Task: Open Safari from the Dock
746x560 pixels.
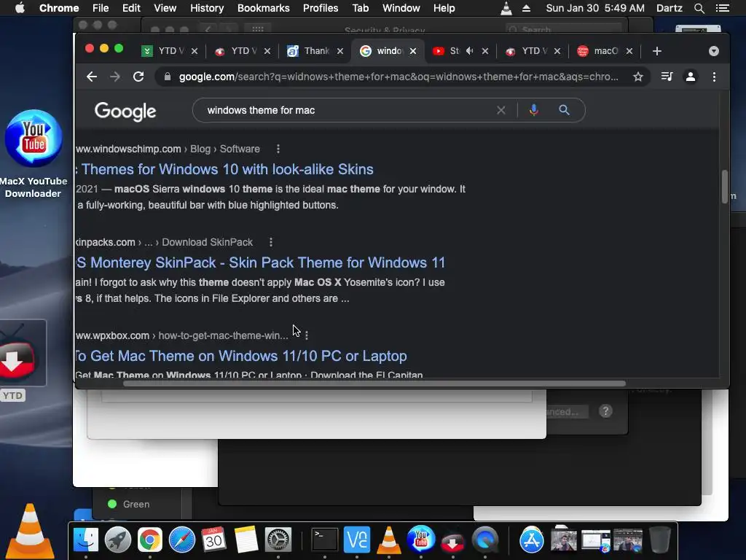Action: [x=181, y=540]
